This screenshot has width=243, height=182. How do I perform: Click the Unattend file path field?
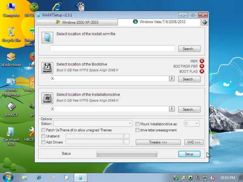[94, 136]
